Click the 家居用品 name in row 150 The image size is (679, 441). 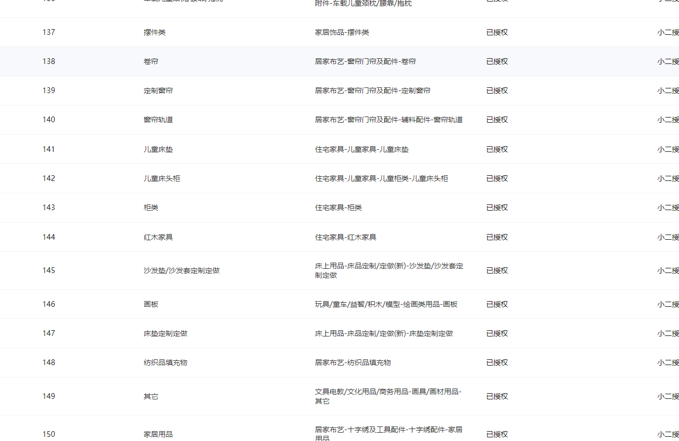pos(158,434)
